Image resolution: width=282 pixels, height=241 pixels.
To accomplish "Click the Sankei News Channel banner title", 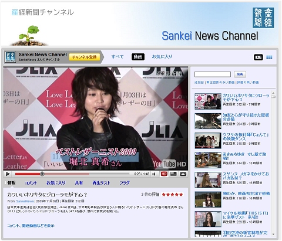I will (x=210, y=36).
